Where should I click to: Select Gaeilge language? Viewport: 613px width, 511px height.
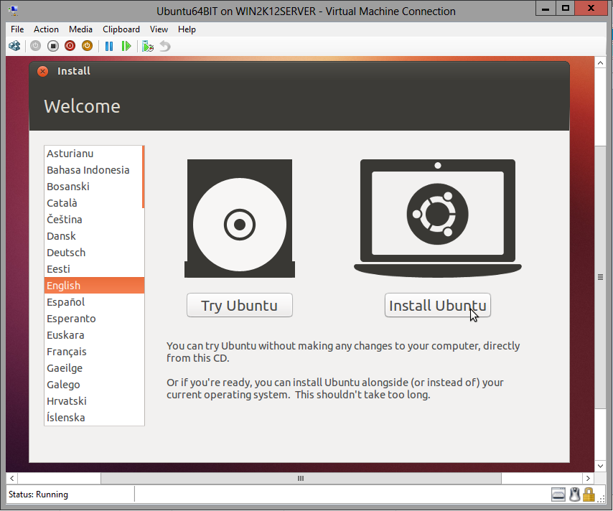pos(94,368)
